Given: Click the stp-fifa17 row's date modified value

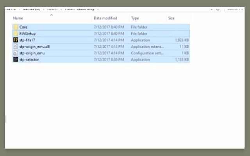Looking at the screenshot, I should [109, 40].
